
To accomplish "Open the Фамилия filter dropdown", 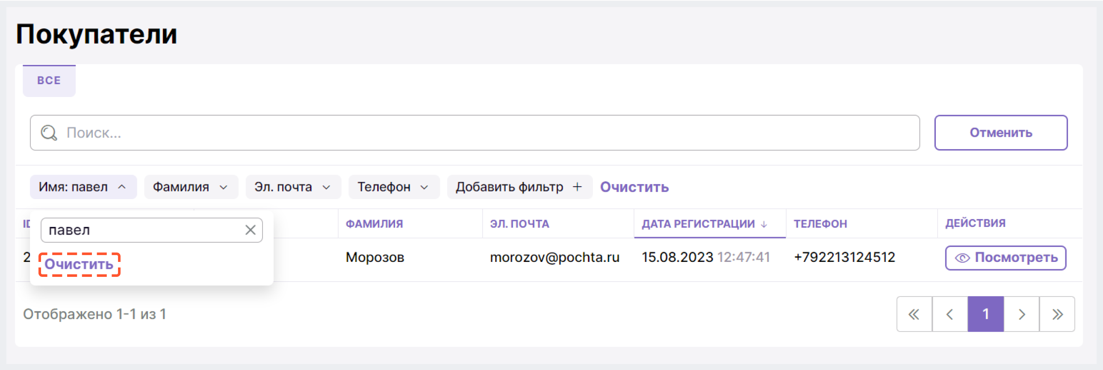I will [191, 187].
